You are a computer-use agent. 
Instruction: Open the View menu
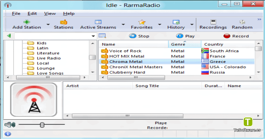click(x=50, y=14)
